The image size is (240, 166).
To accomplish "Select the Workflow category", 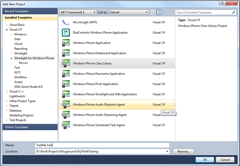I will (x=21, y=77).
